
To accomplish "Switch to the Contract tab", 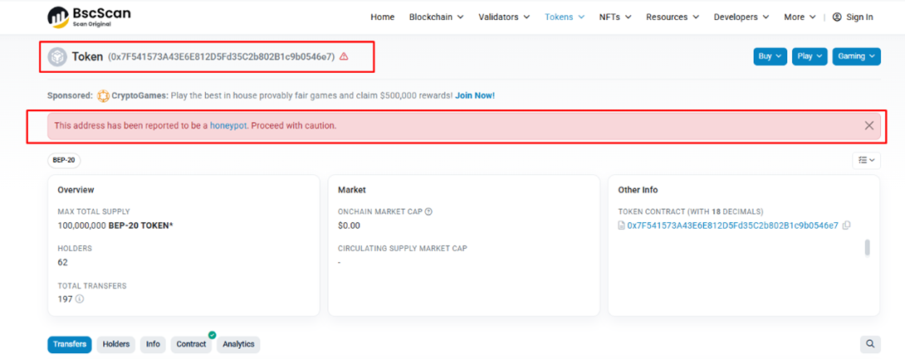I will point(191,344).
